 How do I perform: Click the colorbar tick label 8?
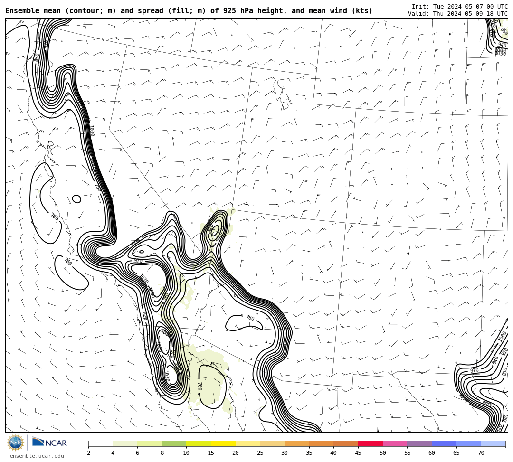point(162,453)
